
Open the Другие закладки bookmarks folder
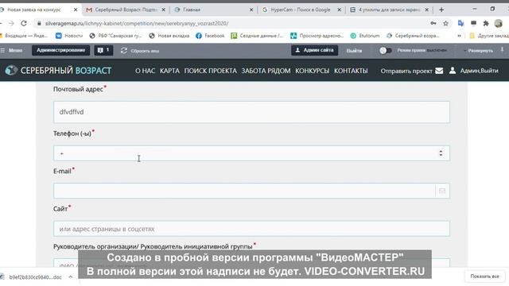click(489, 36)
